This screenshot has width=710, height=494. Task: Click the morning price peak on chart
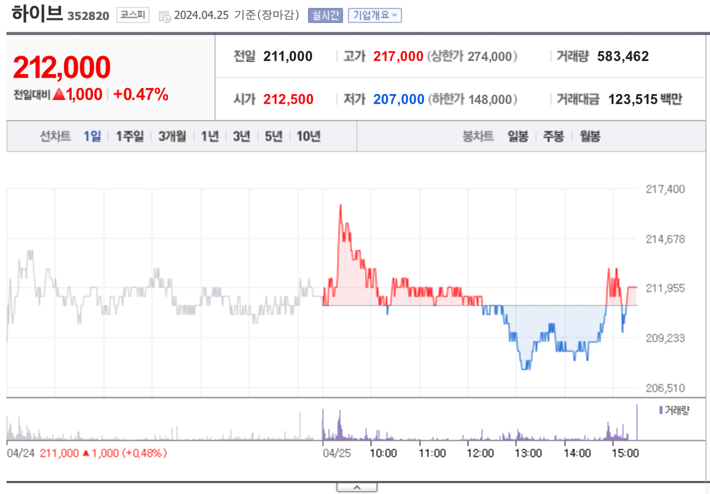[x=341, y=206]
